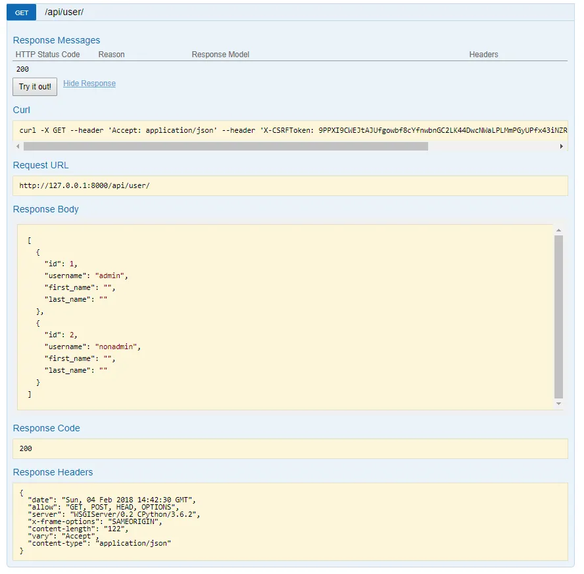
Task: Click the 200 HTTP status code row
Action: [x=22, y=69]
